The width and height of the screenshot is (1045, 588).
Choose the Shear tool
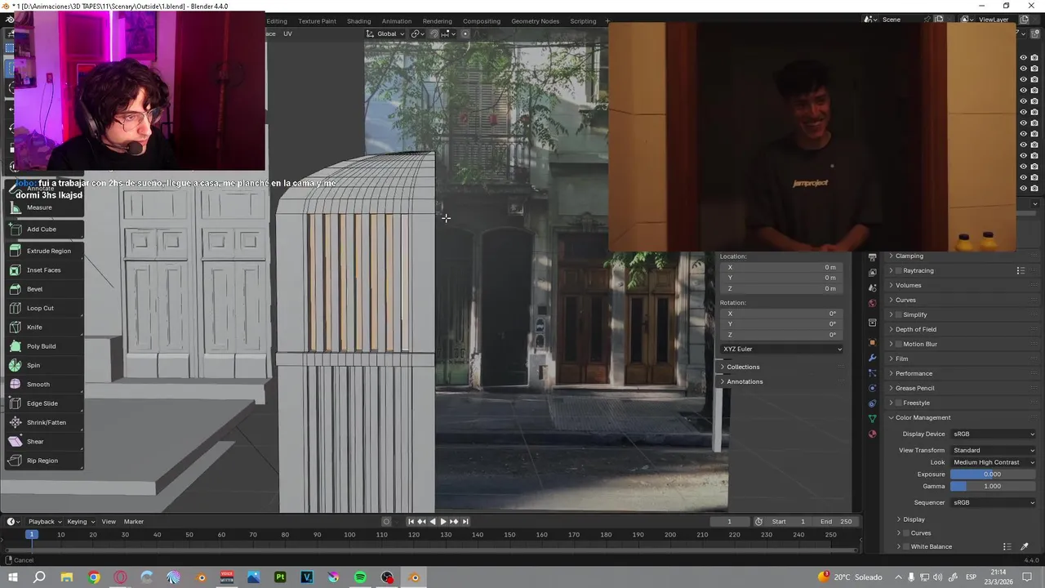point(43,442)
